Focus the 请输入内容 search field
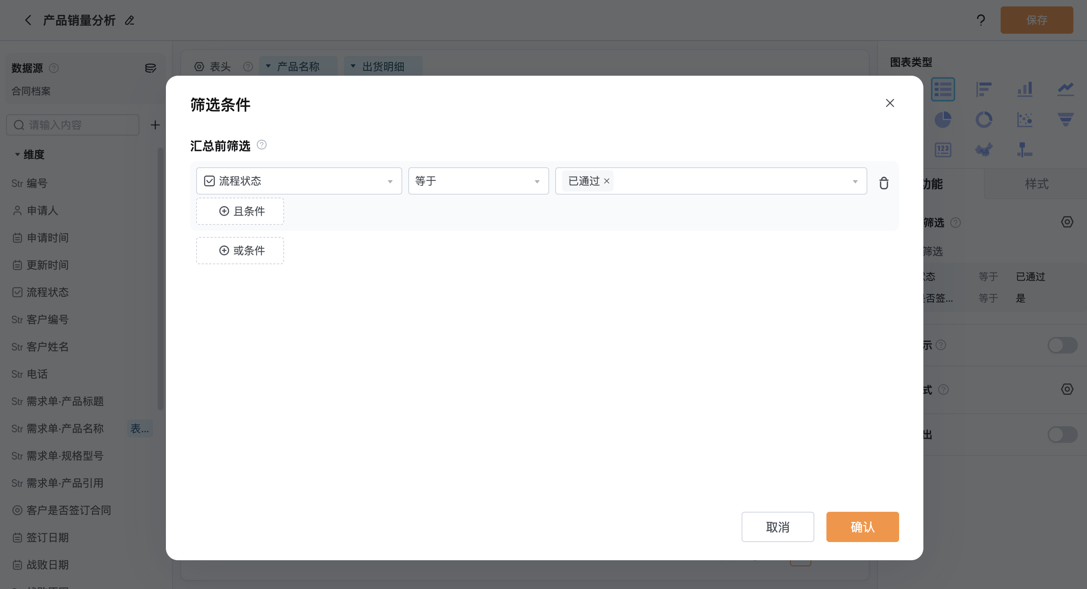The height and width of the screenshot is (589, 1087). 73,125
